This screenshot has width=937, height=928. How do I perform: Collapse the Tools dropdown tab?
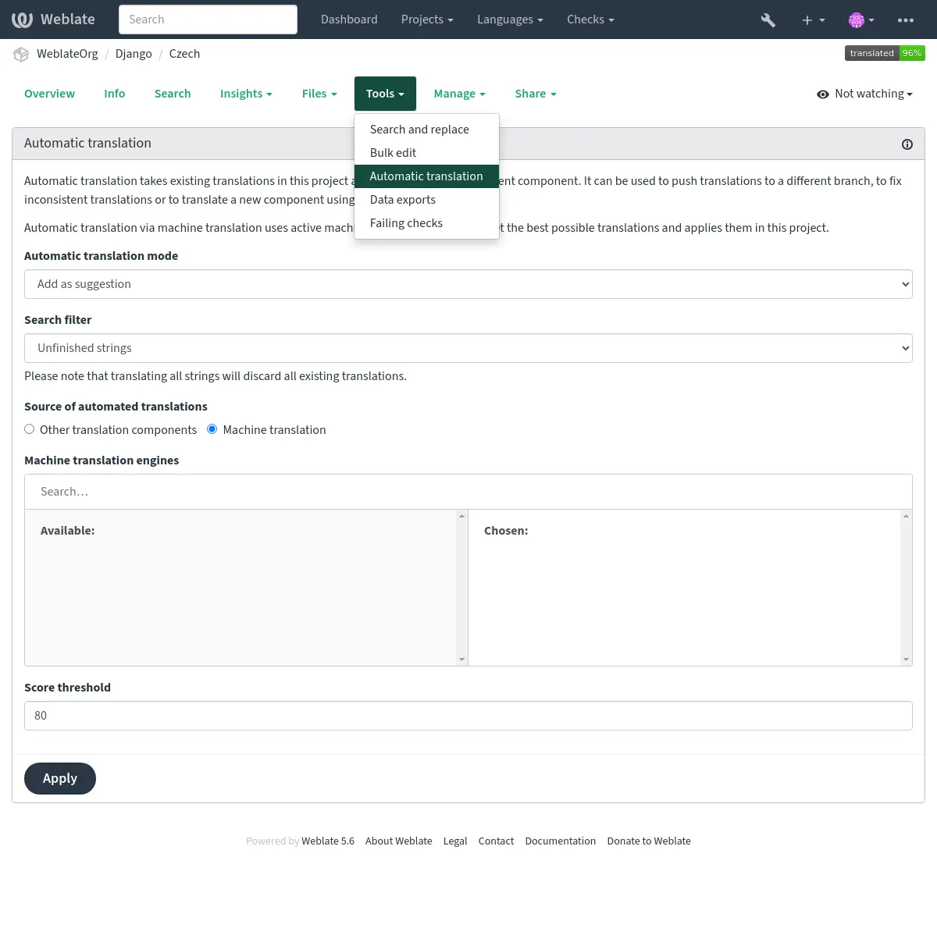[x=385, y=94]
